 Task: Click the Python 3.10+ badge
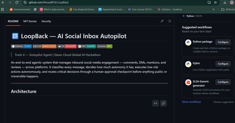(21, 46)
